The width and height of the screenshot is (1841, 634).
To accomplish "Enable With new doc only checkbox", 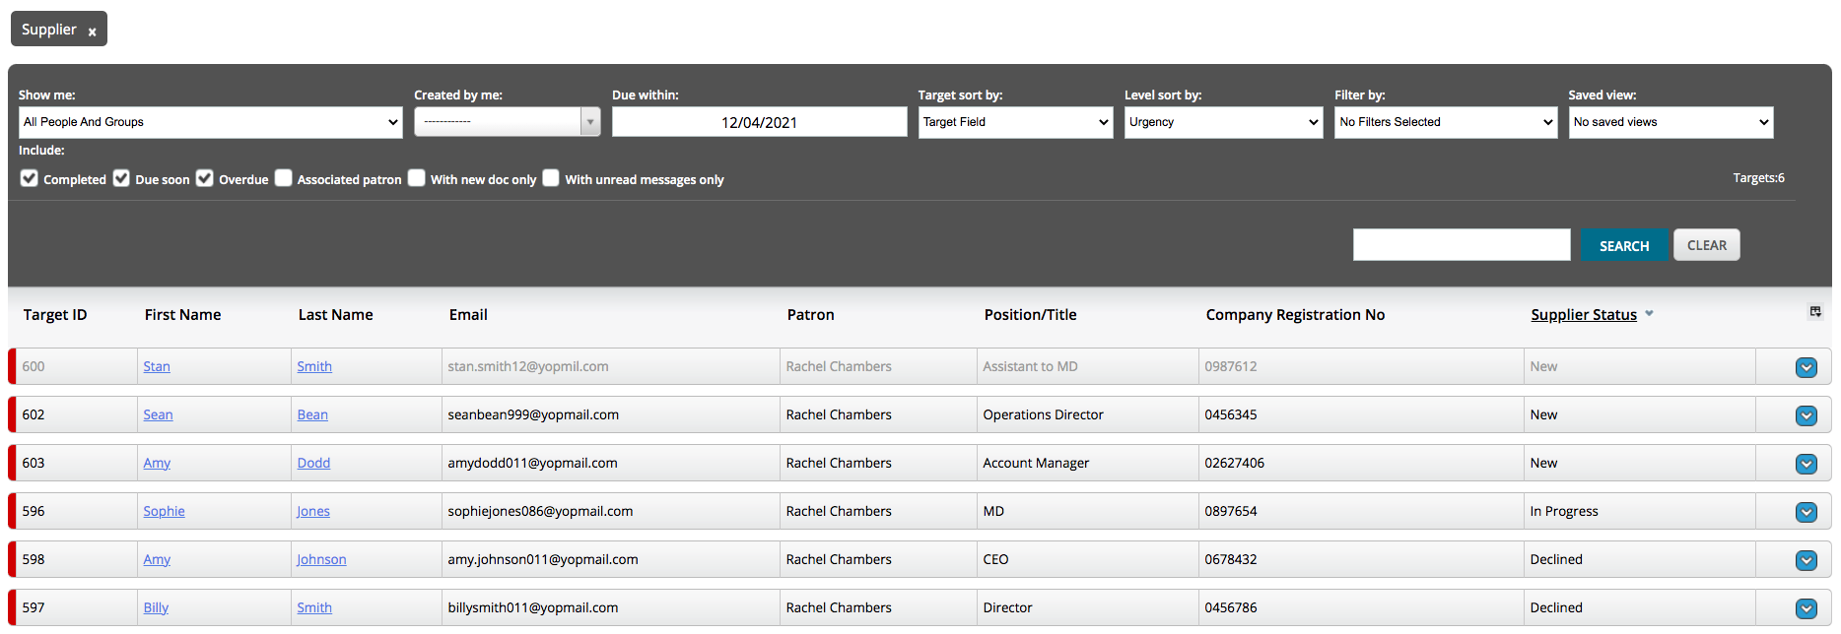I will click(x=416, y=178).
